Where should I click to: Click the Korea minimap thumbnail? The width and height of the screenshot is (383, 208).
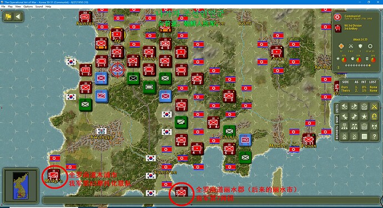tap(21, 185)
